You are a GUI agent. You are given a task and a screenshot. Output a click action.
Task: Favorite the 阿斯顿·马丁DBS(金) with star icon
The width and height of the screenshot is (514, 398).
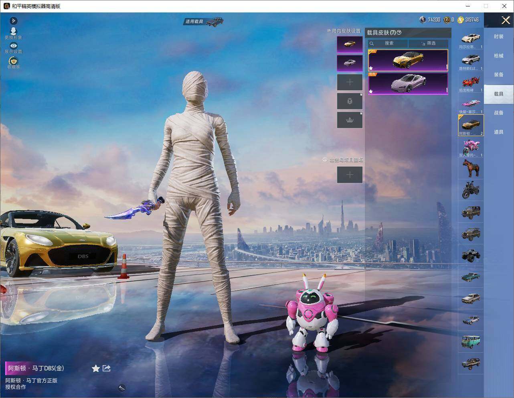95,368
